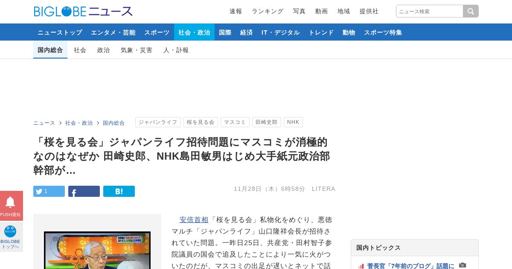Image resolution: width=512 pixels, height=269 pixels.
Task: Click 社会・政治 breadcrumb link
Action: (x=79, y=123)
